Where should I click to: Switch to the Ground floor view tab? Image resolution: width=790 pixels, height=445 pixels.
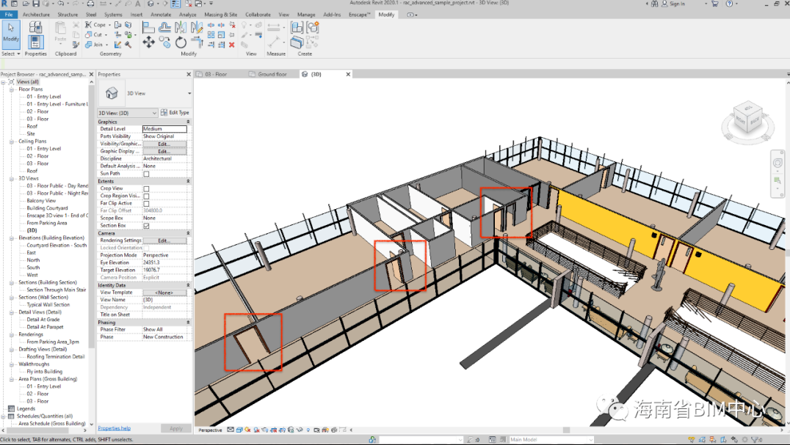(x=272, y=74)
